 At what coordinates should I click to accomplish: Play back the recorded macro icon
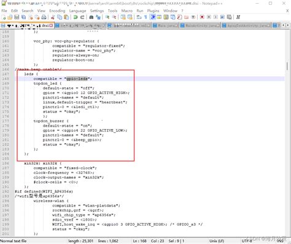tap(215, 17)
